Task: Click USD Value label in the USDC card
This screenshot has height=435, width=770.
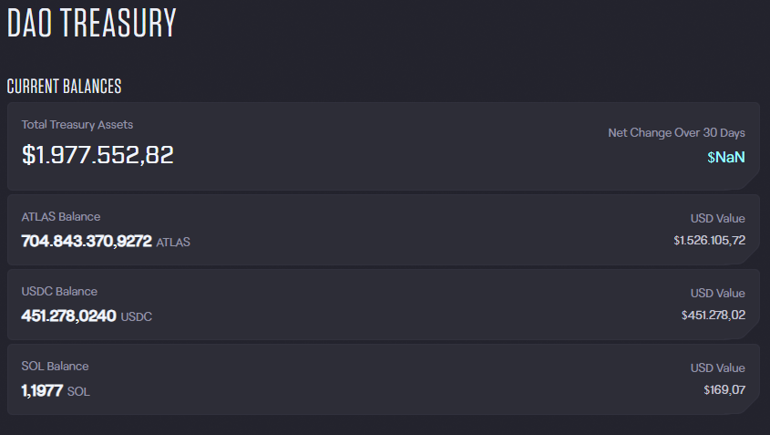Action: (x=717, y=294)
